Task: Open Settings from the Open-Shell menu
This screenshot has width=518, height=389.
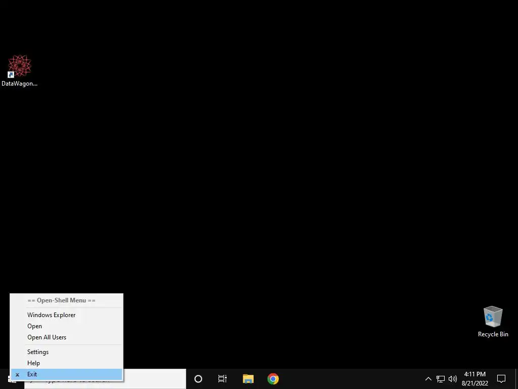Action: click(67, 352)
